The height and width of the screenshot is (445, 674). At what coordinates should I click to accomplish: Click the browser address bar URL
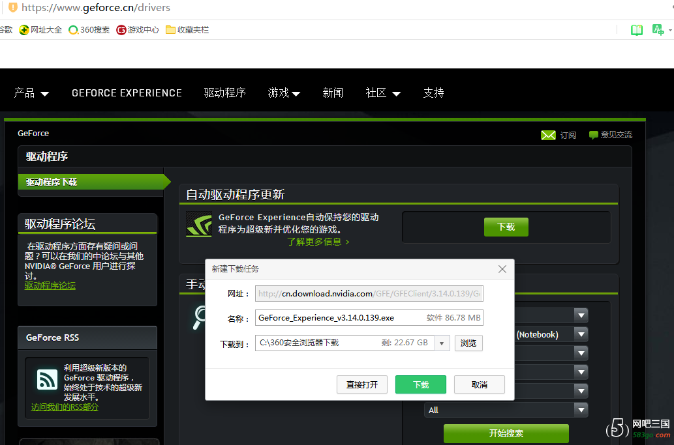pos(96,8)
